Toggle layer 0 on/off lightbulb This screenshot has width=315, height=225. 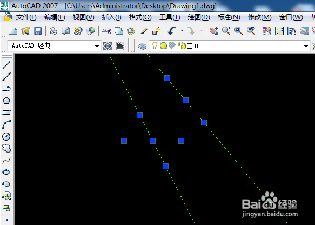155,46
